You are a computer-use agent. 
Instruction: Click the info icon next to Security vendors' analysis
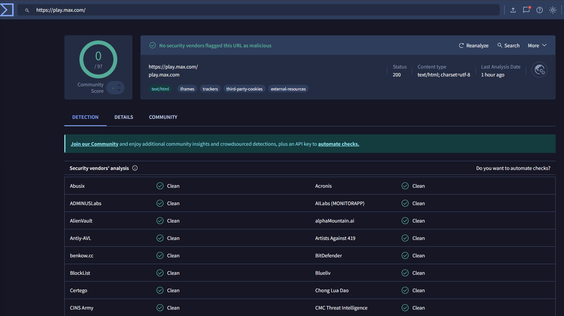135,168
